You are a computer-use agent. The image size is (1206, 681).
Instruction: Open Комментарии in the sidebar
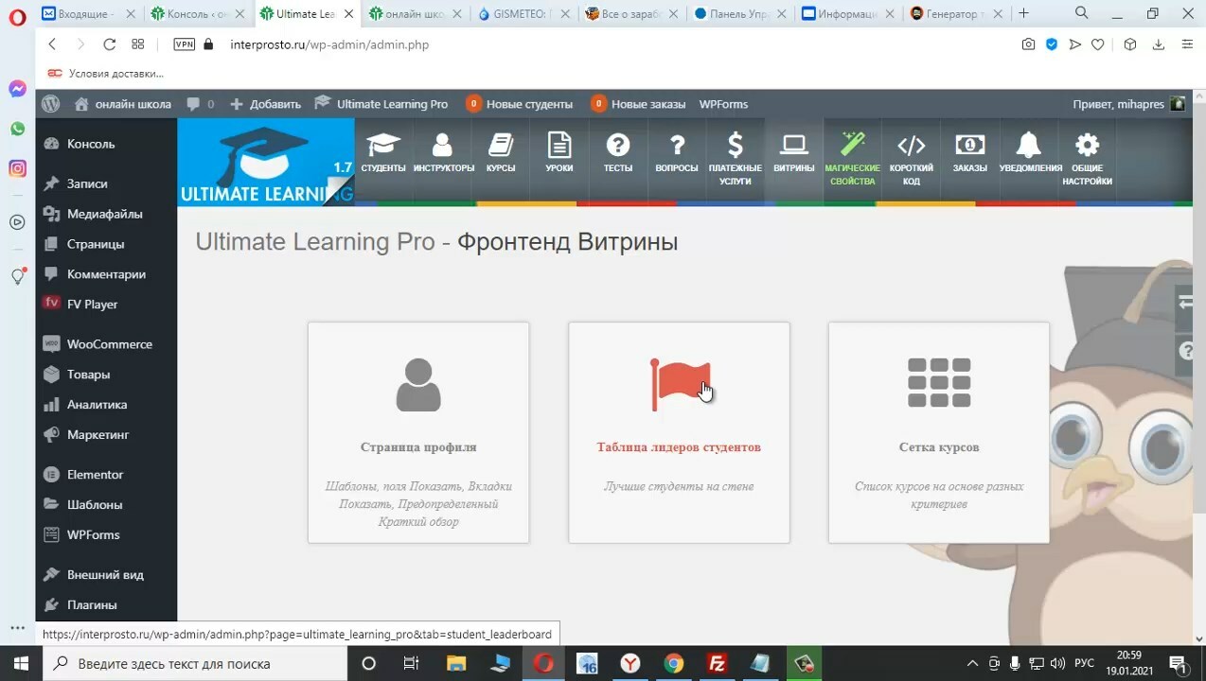[x=106, y=274]
